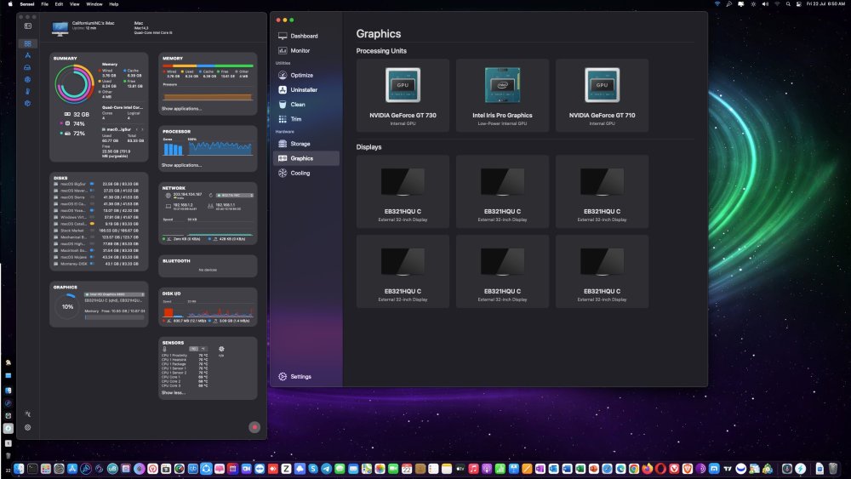Go to the Uninstaller utility
The width and height of the screenshot is (851, 479).
click(305, 89)
